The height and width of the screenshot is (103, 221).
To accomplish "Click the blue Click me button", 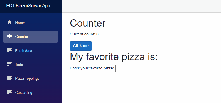I will [x=81, y=46].
